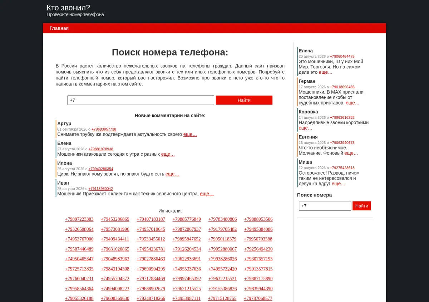Click the sidebar phone search field
429x302 pixels.
pos(325,206)
